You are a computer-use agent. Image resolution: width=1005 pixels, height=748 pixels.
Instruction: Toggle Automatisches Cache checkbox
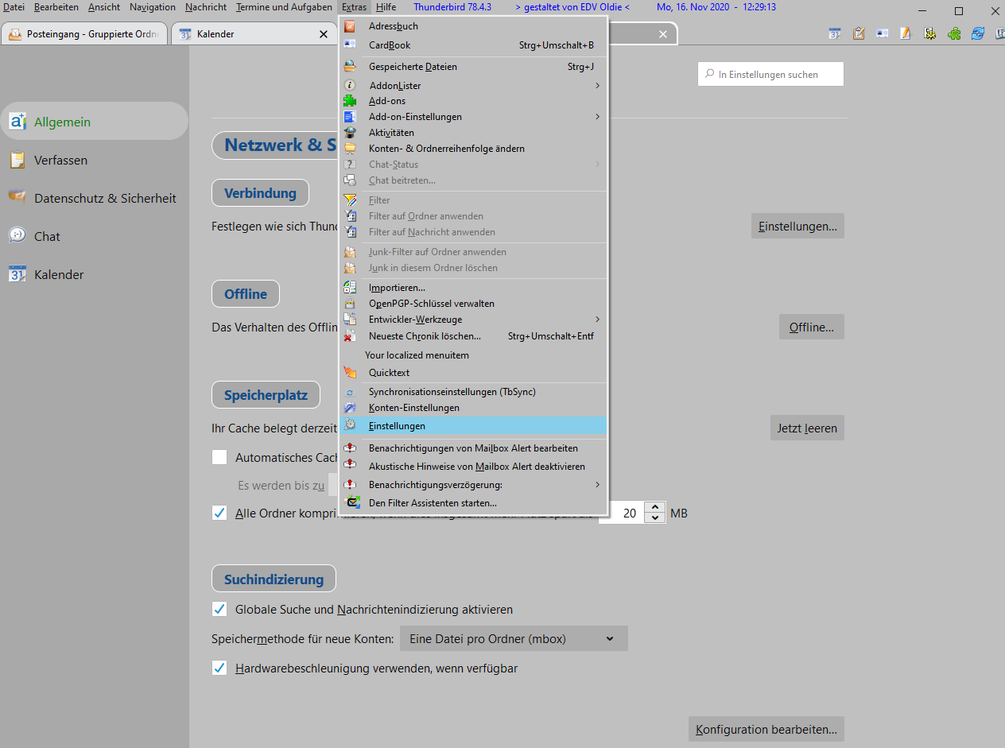pyautogui.click(x=219, y=457)
